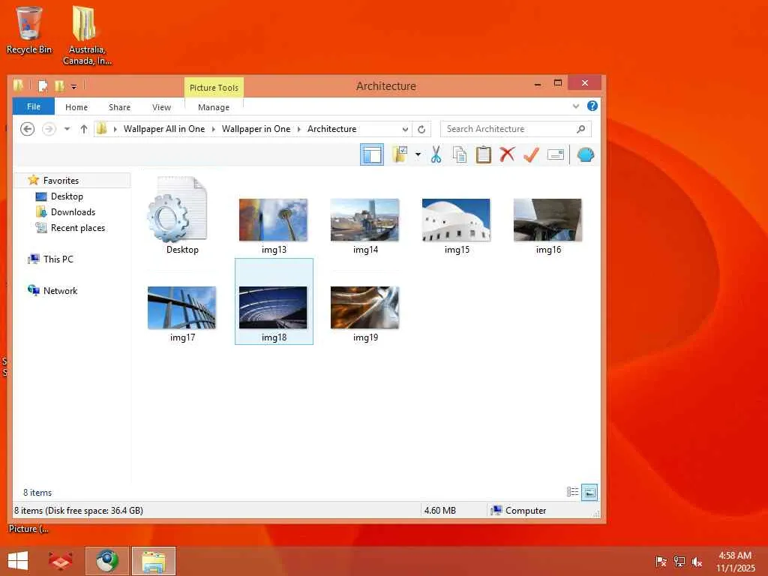Screen dimensions: 768x576
Task: Open Customize Quick Access Toolbar dropdown
Action: click(74, 87)
